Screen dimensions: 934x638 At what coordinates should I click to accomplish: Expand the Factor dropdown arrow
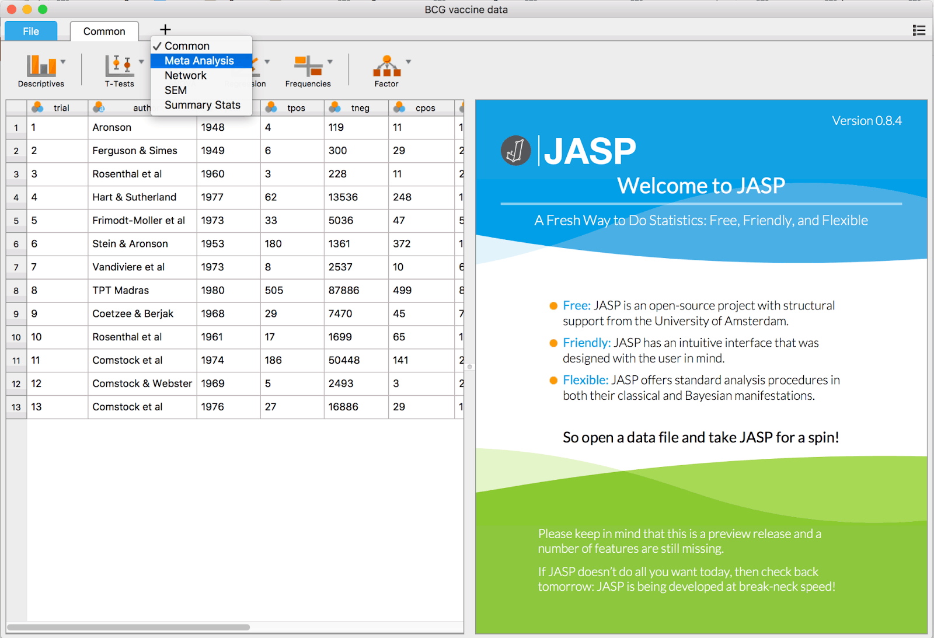[409, 61]
